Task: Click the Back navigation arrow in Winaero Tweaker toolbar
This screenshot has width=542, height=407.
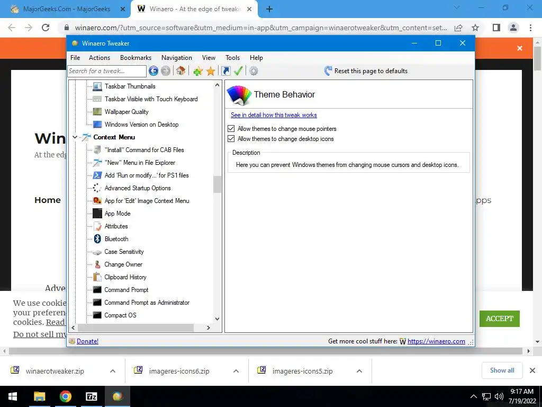Action: [x=153, y=71]
